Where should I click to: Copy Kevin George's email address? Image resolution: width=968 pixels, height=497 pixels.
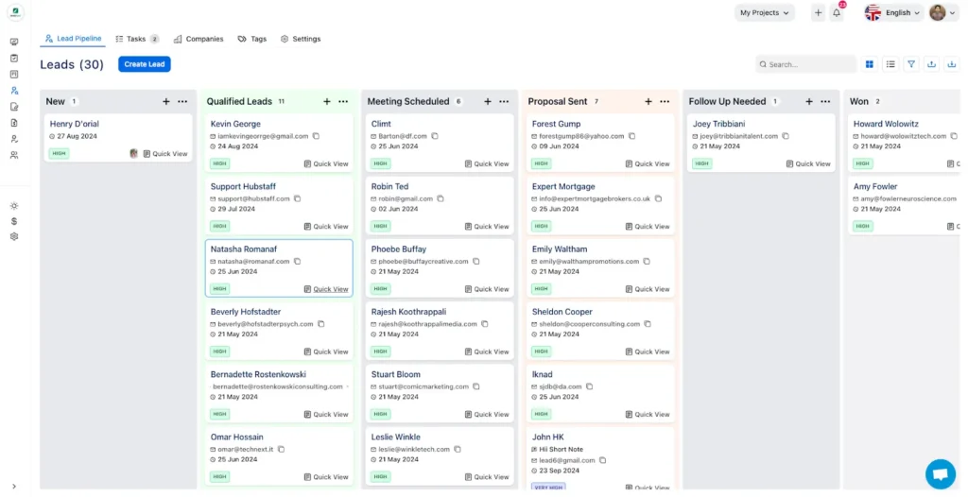click(316, 136)
